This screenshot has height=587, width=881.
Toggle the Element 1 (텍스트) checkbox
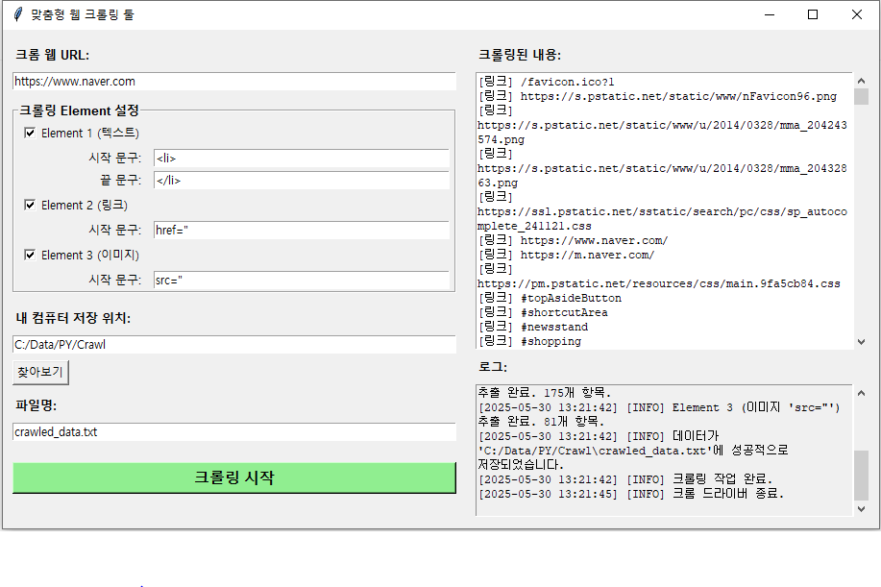point(30,134)
